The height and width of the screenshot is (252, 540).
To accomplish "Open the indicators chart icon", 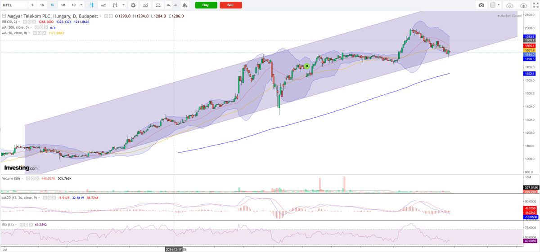I will (145, 5).
